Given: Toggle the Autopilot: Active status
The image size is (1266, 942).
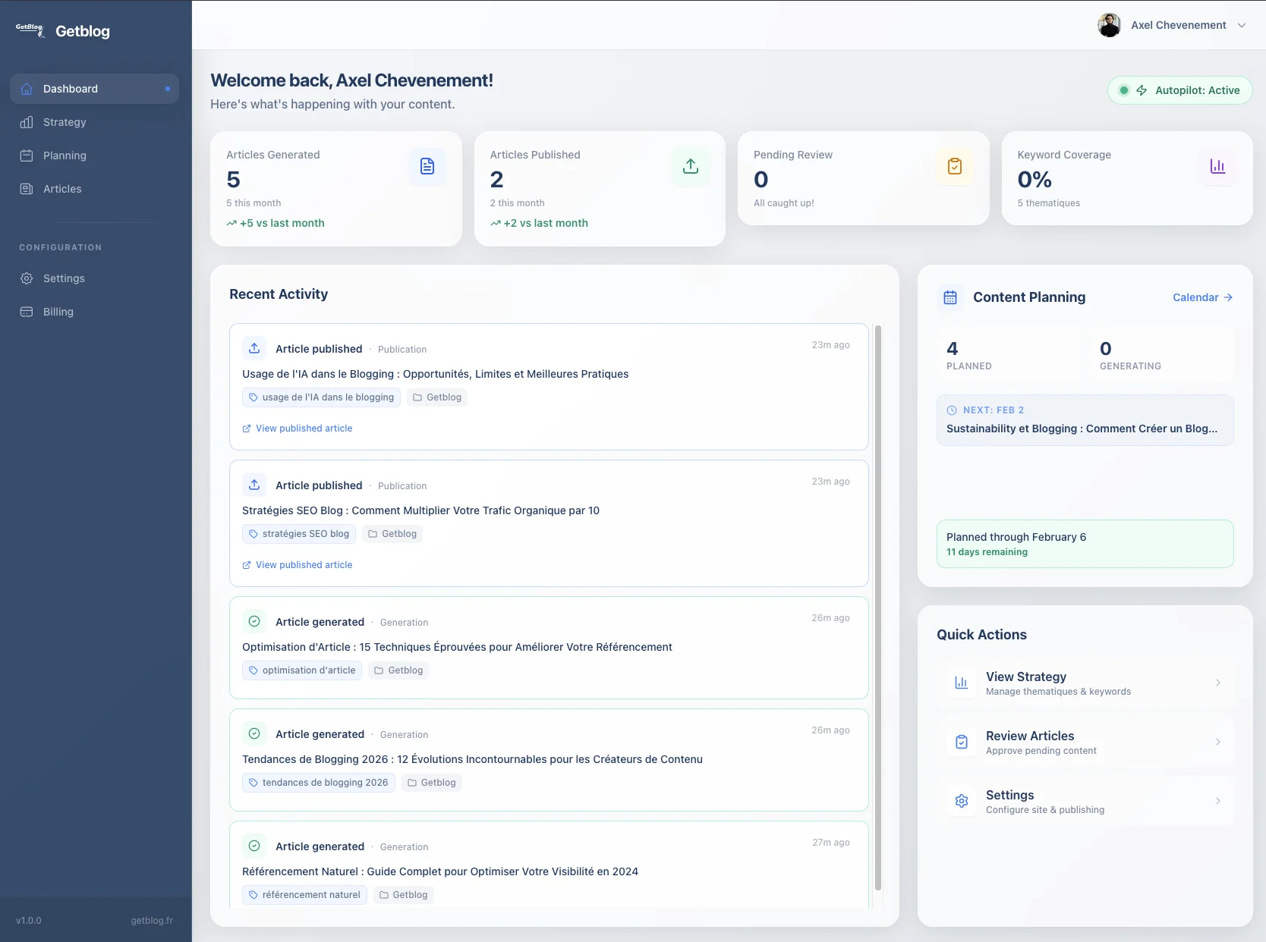Looking at the screenshot, I should (x=1179, y=90).
